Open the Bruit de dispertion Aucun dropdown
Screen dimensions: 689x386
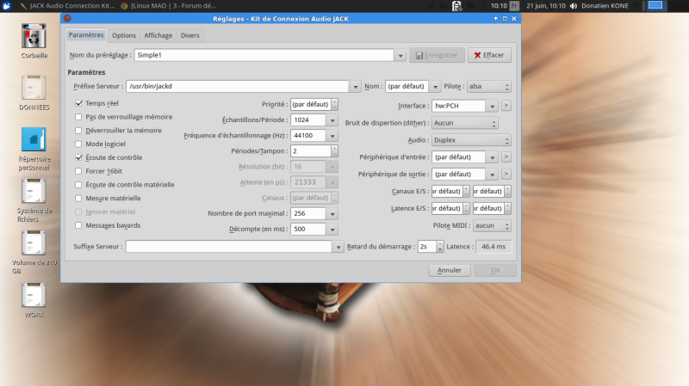pos(465,123)
